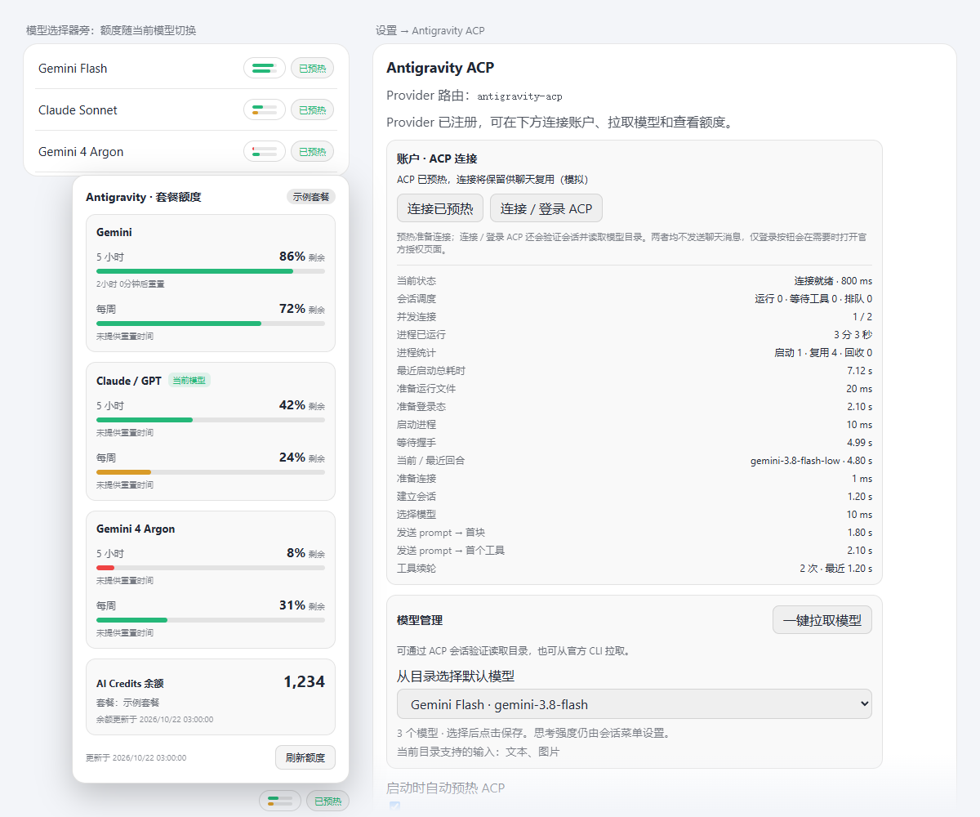Image resolution: width=980 pixels, height=817 pixels.
Task: Click the 已预热 badge next to Gemini 4 Argon
Action: [x=313, y=152]
